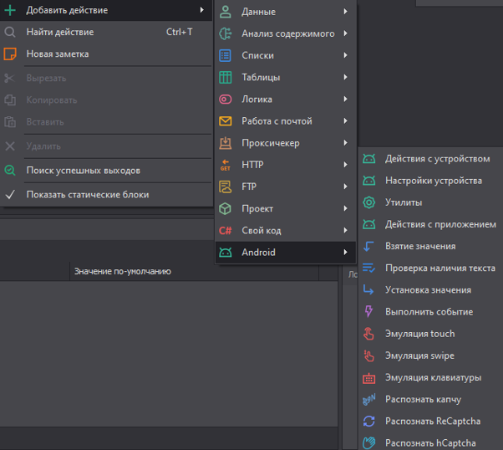
Task: Click the orange GET icon for HTTP
Action: 226,165
